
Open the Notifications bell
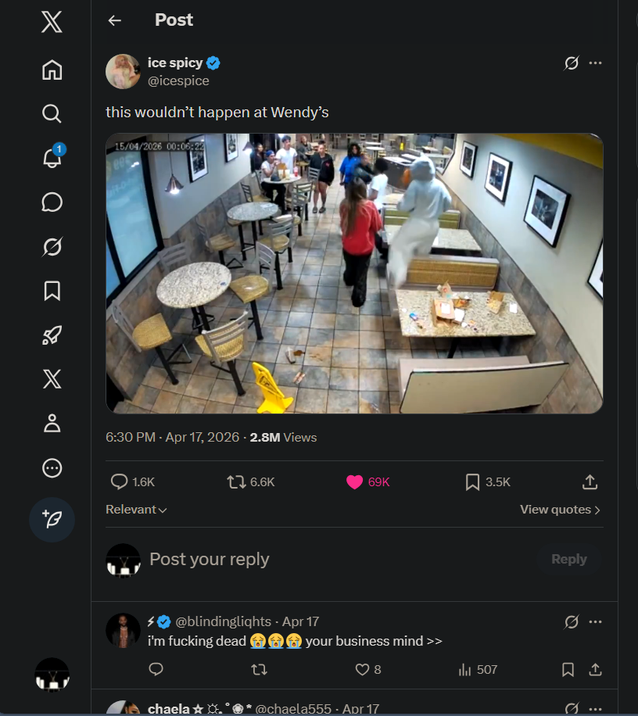(x=52, y=157)
